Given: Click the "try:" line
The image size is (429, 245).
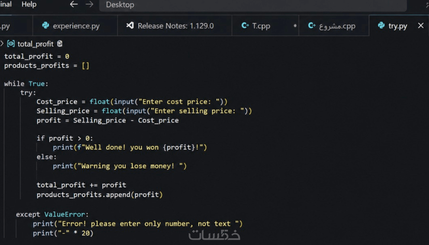Looking at the screenshot, I should (x=28, y=93).
